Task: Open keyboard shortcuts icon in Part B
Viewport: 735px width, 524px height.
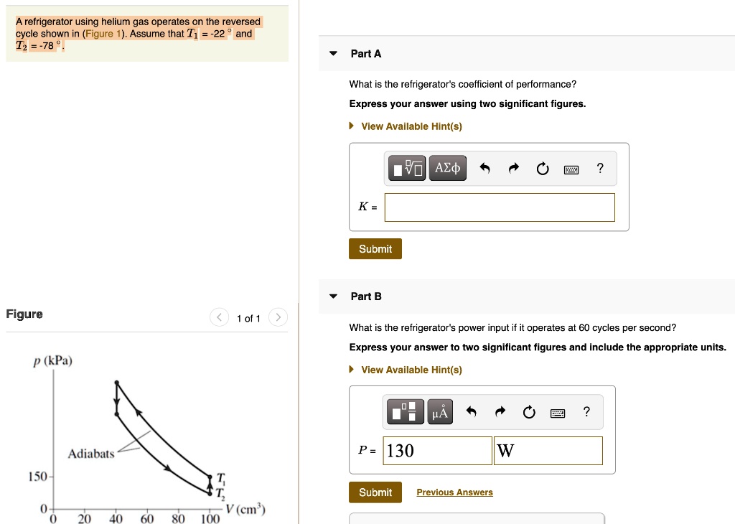Action: pos(557,413)
